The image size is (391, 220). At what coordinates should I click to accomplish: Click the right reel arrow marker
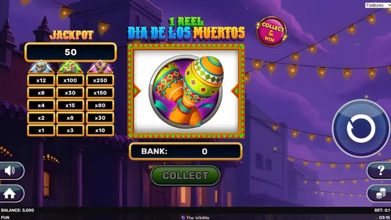point(235,91)
